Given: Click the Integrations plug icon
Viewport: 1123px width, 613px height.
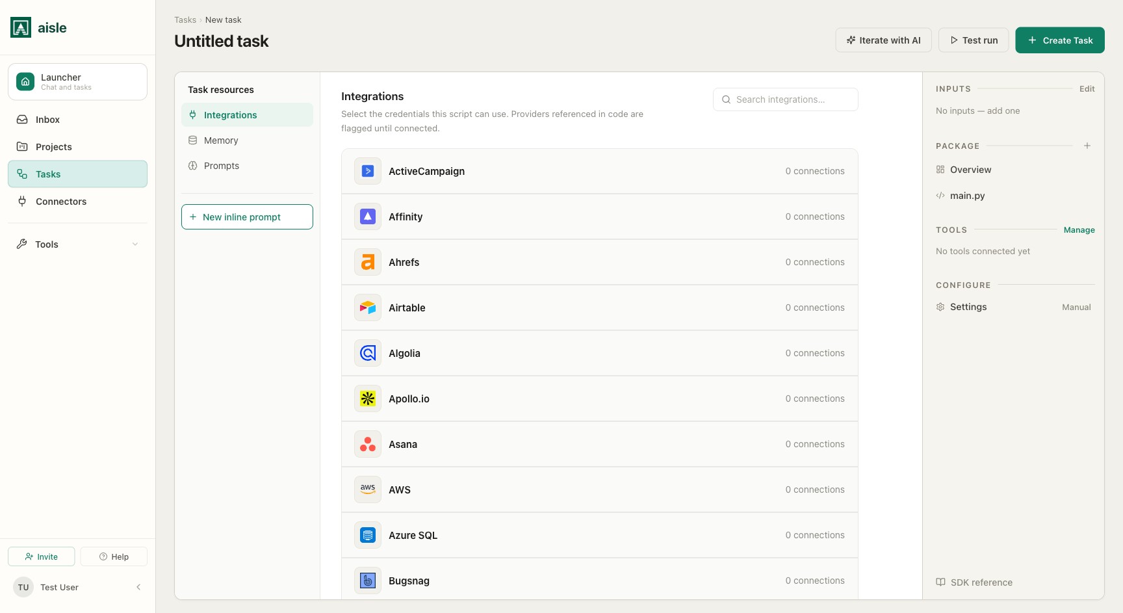Looking at the screenshot, I should click(x=193, y=115).
